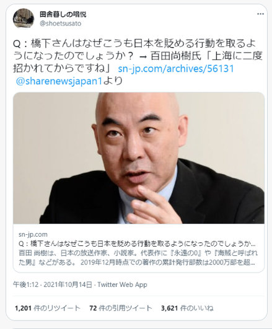Click the date 2021年10月14日

click(x=68, y=284)
